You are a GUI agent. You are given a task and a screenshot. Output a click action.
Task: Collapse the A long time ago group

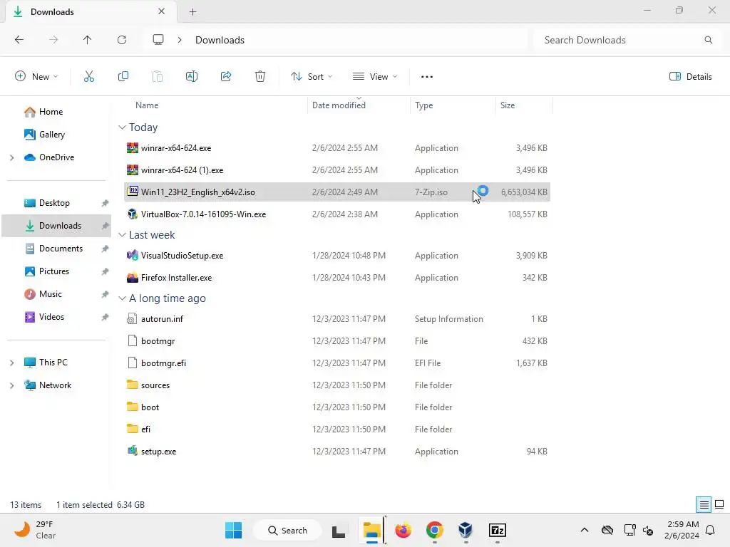pos(122,298)
